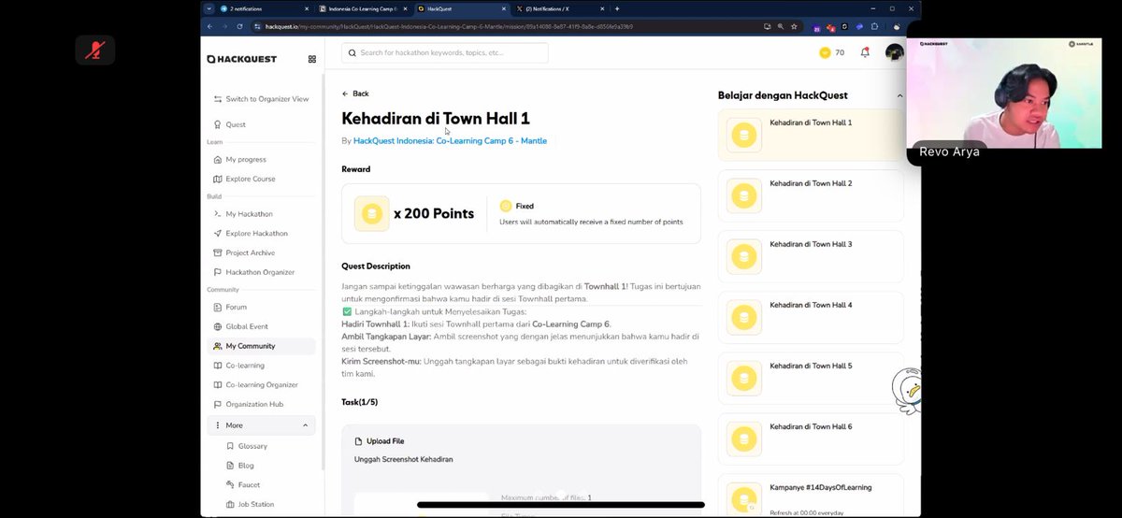Click the coin balance showing 70
The image size is (1122, 518).
(831, 52)
